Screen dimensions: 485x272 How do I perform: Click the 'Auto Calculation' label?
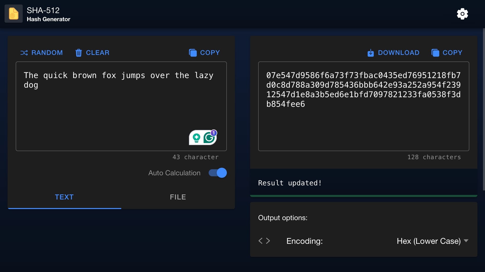(174, 173)
